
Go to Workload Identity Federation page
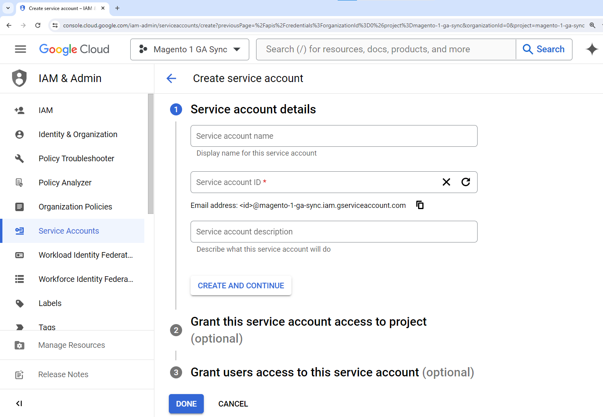coord(86,255)
